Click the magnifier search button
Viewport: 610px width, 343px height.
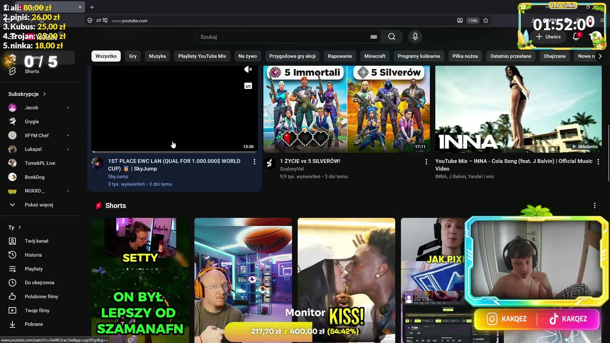coord(392,37)
